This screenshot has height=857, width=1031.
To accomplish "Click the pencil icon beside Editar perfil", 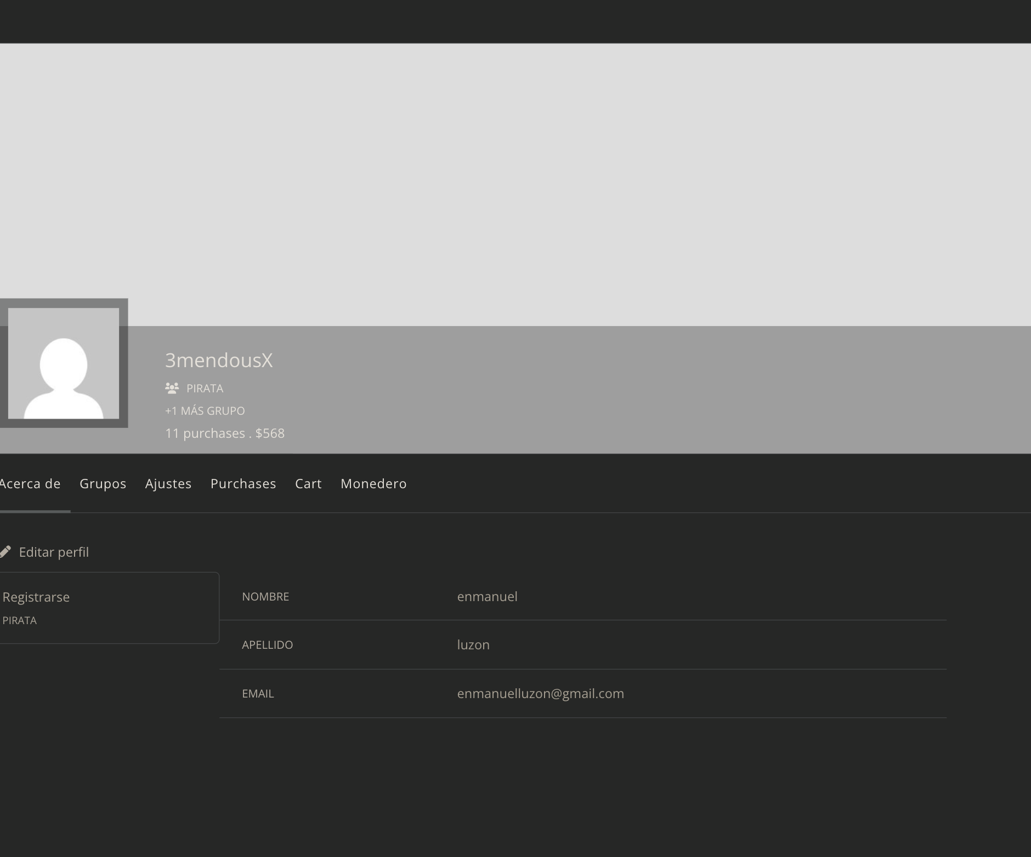I will 5,552.
